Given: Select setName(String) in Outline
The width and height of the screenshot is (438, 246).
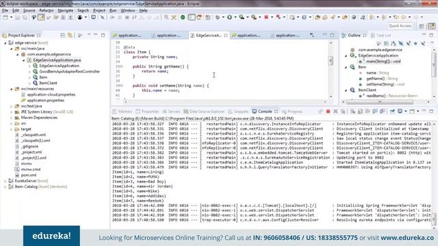Looking at the screenshot, I should (382, 84).
